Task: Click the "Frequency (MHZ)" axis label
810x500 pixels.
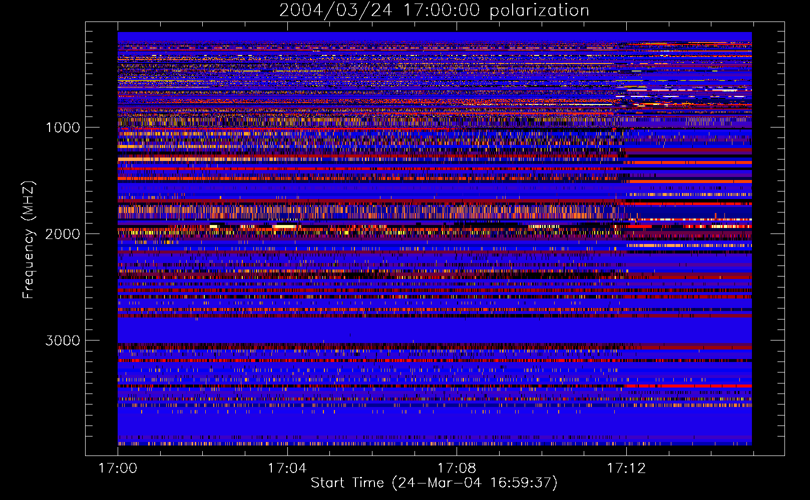Action: [x=29, y=240]
